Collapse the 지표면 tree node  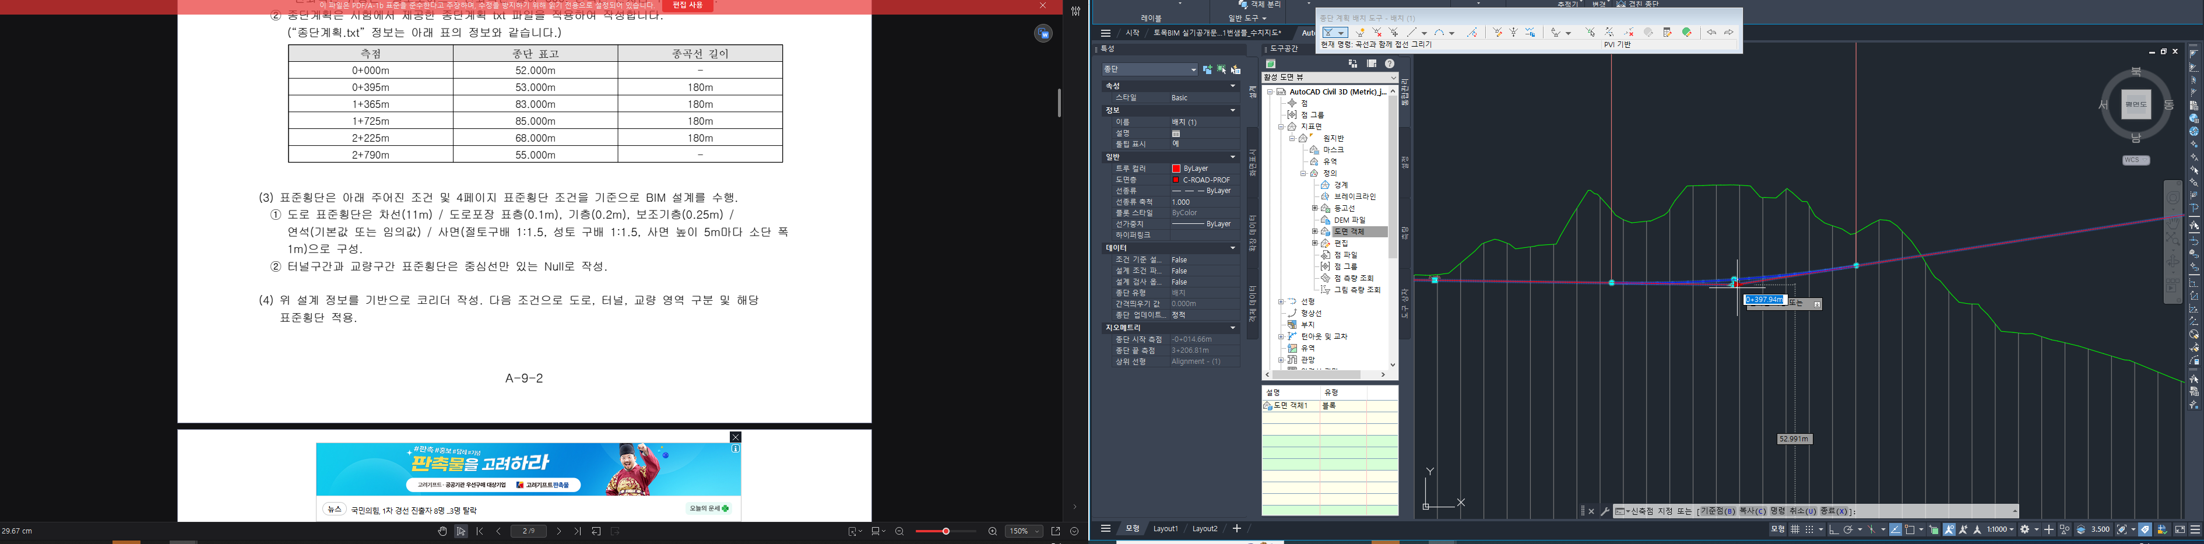(x=1281, y=127)
